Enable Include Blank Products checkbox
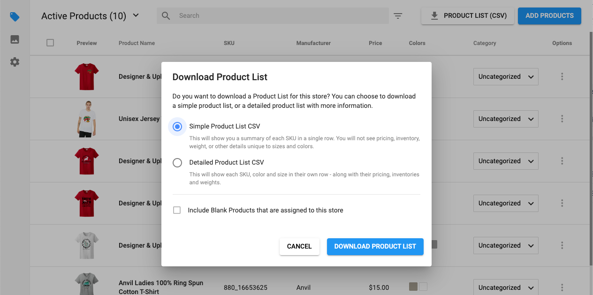Viewport: 593px width, 295px height. click(177, 211)
